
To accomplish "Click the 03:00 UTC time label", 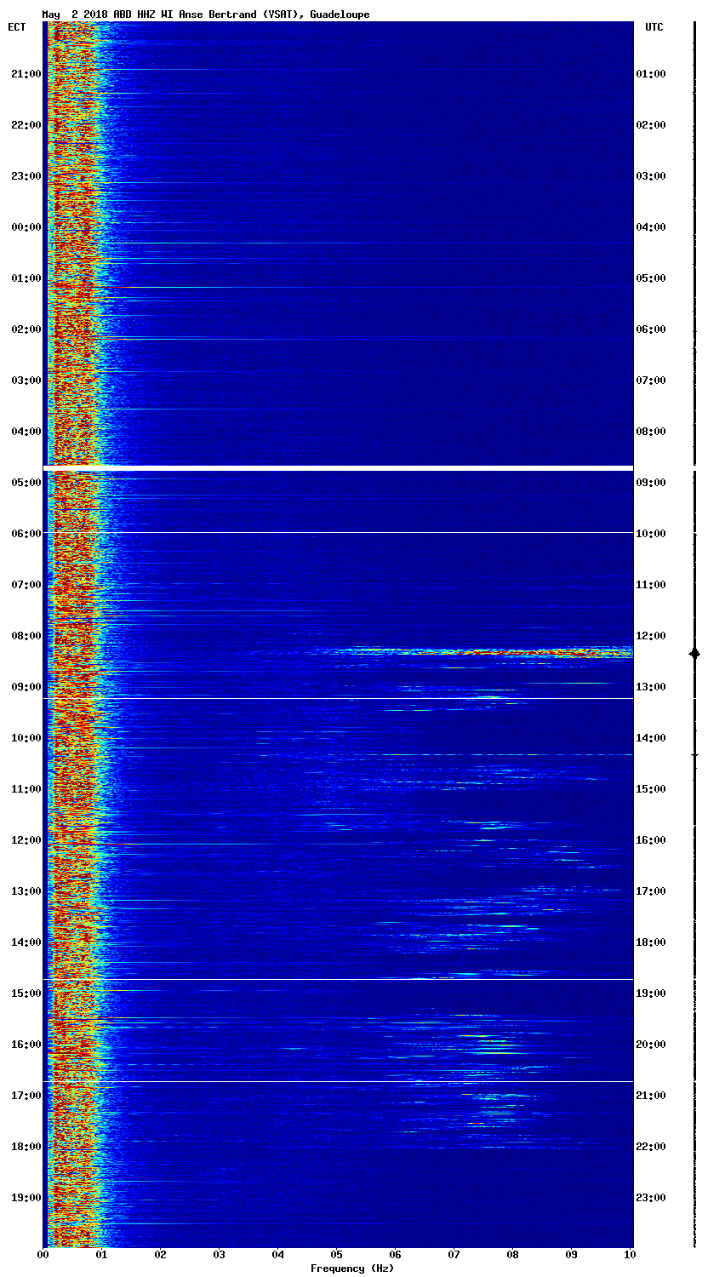I will [651, 176].
